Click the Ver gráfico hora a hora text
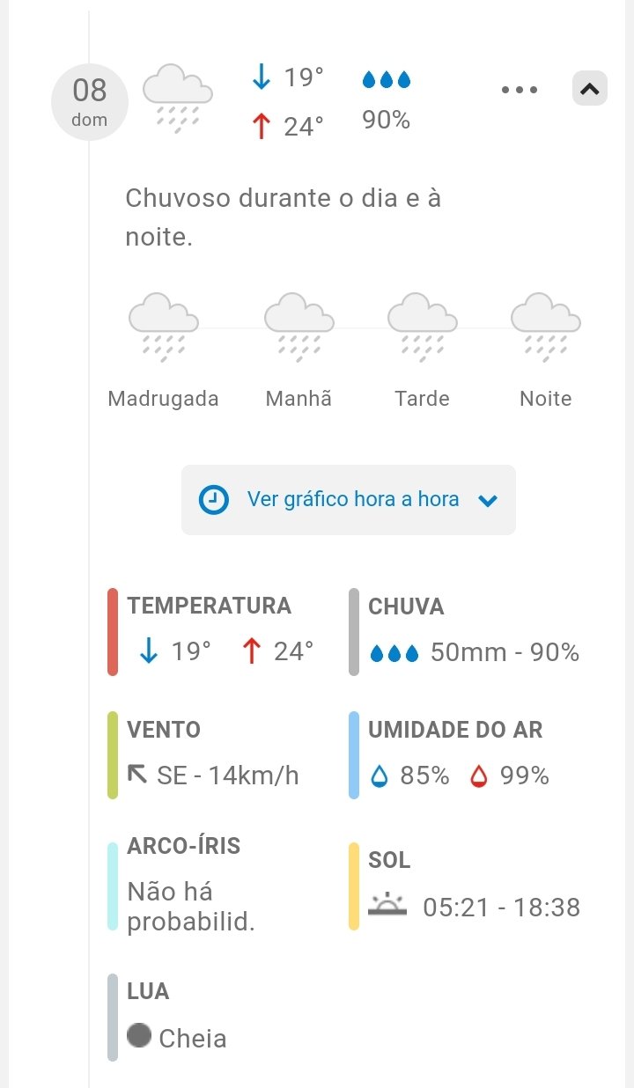The width and height of the screenshot is (634, 1088). [x=353, y=499]
